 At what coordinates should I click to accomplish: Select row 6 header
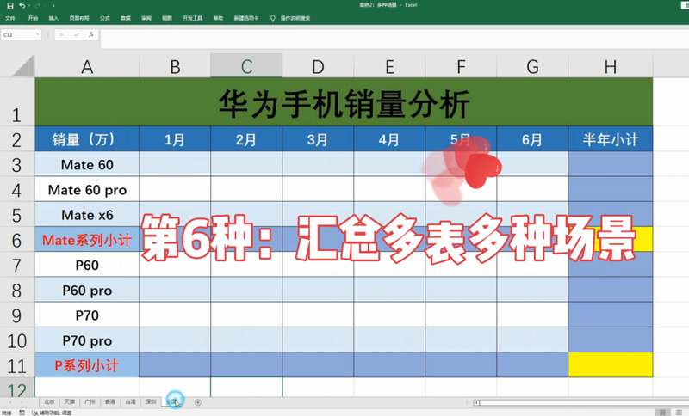(16, 240)
